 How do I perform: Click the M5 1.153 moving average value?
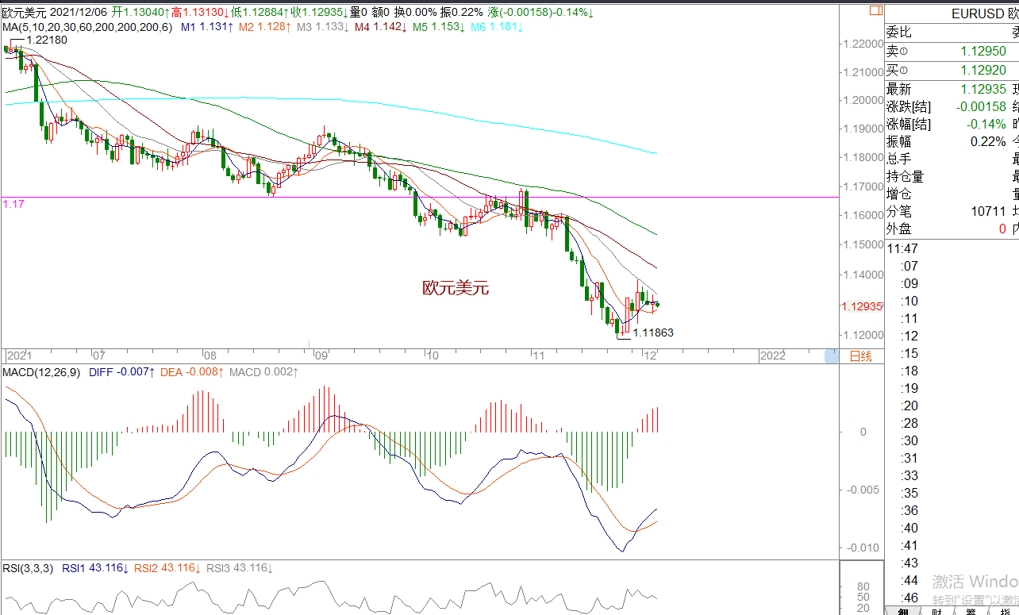click(439, 27)
